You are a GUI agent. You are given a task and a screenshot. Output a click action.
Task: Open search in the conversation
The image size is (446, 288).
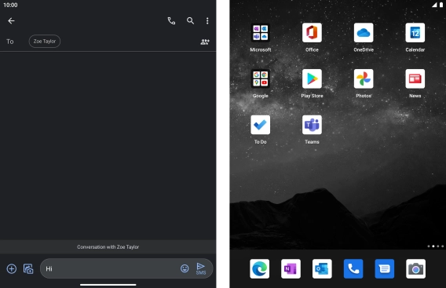(190, 20)
